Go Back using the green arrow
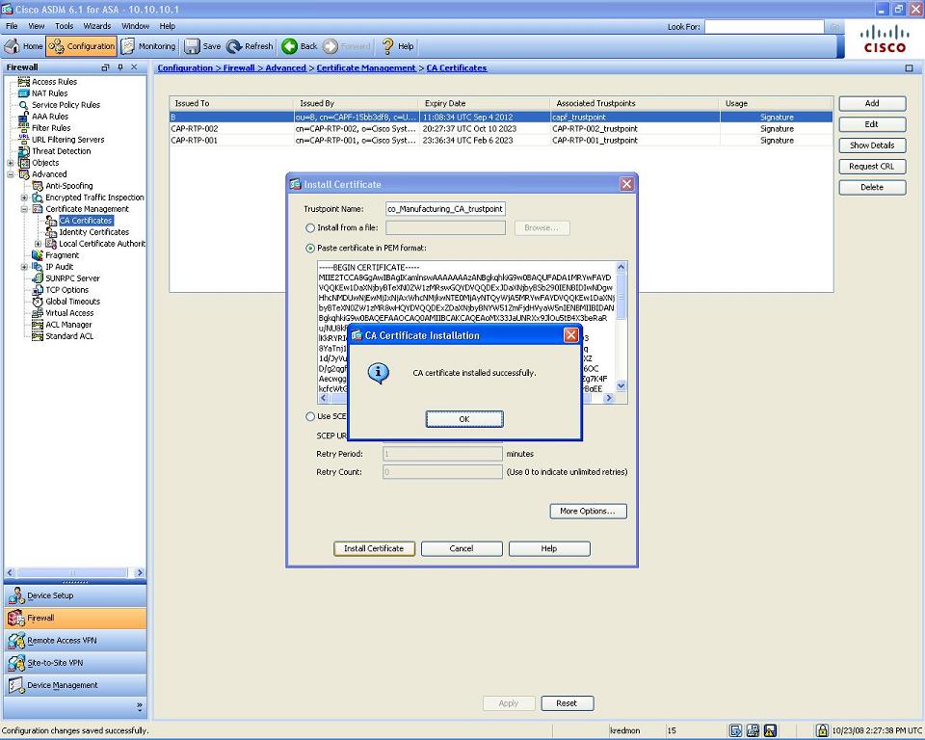The height and width of the screenshot is (740, 925). (x=289, y=46)
